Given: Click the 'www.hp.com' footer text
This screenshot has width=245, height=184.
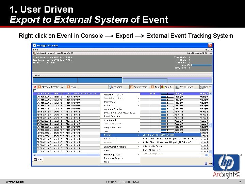Looking at the screenshot, I should (15, 182).
